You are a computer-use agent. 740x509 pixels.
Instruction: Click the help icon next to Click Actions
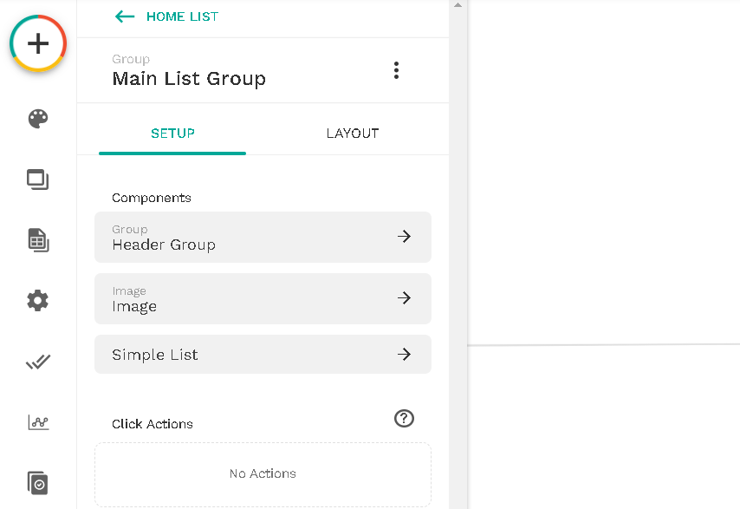[x=404, y=418]
